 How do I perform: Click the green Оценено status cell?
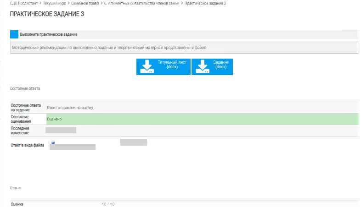tap(201, 119)
